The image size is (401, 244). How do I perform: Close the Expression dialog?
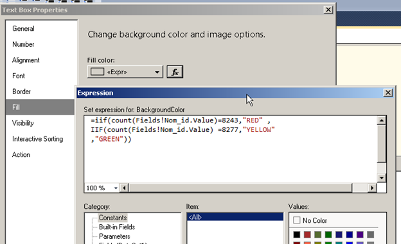388,93
